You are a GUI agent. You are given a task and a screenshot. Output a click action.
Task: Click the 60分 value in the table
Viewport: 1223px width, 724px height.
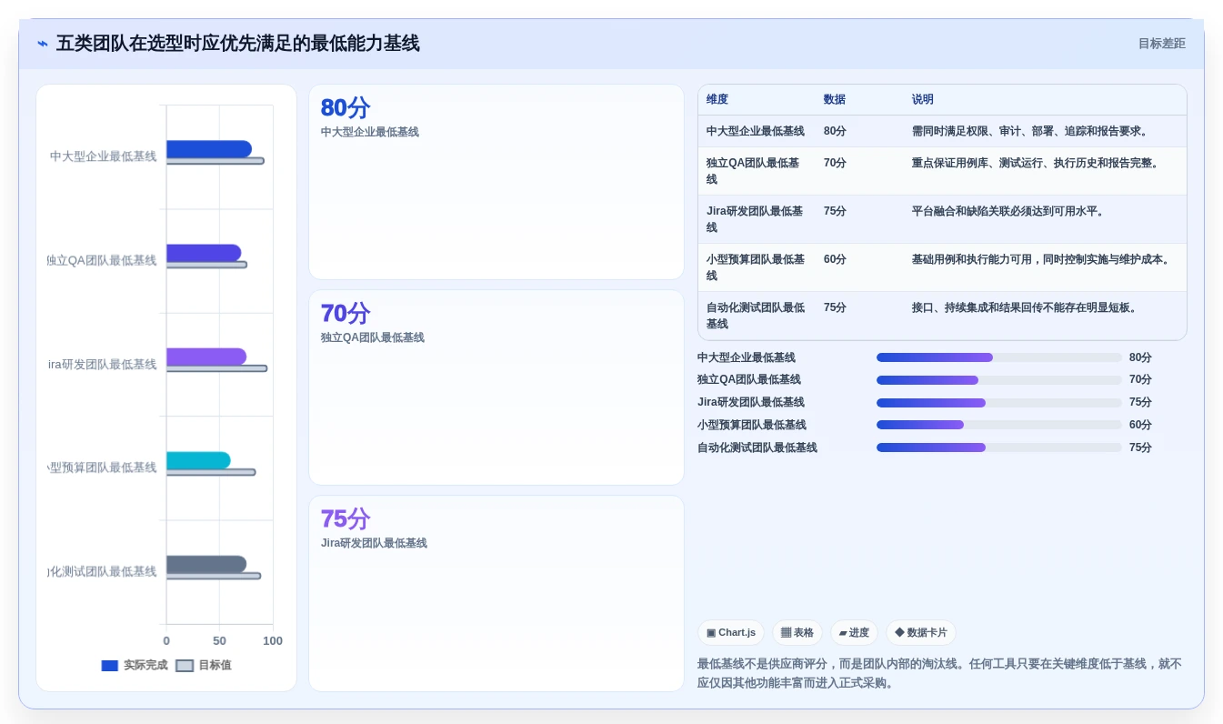point(835,259)
